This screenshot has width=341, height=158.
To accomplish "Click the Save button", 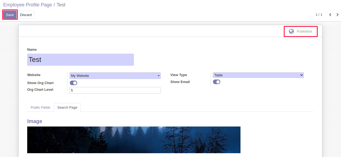I will (10, 15).
